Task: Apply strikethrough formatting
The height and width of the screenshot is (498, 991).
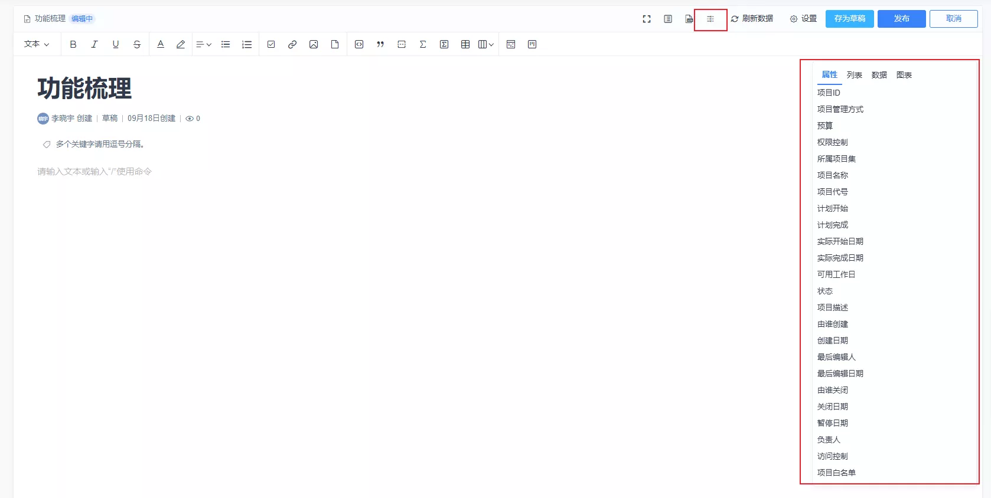Action: (137, 44)
